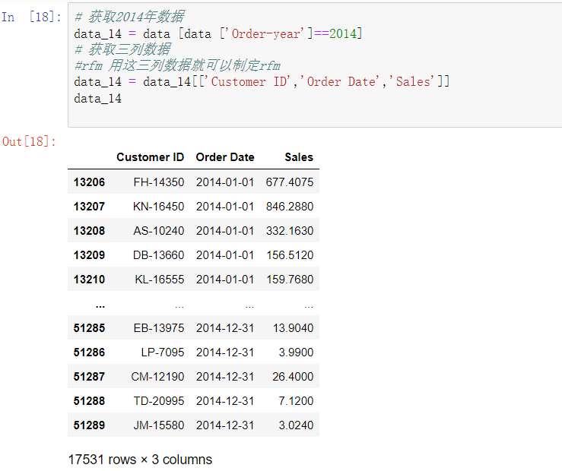562x471 pixels.
Task: Click customer cell LP-7095
Action: [x=162, y=352]
